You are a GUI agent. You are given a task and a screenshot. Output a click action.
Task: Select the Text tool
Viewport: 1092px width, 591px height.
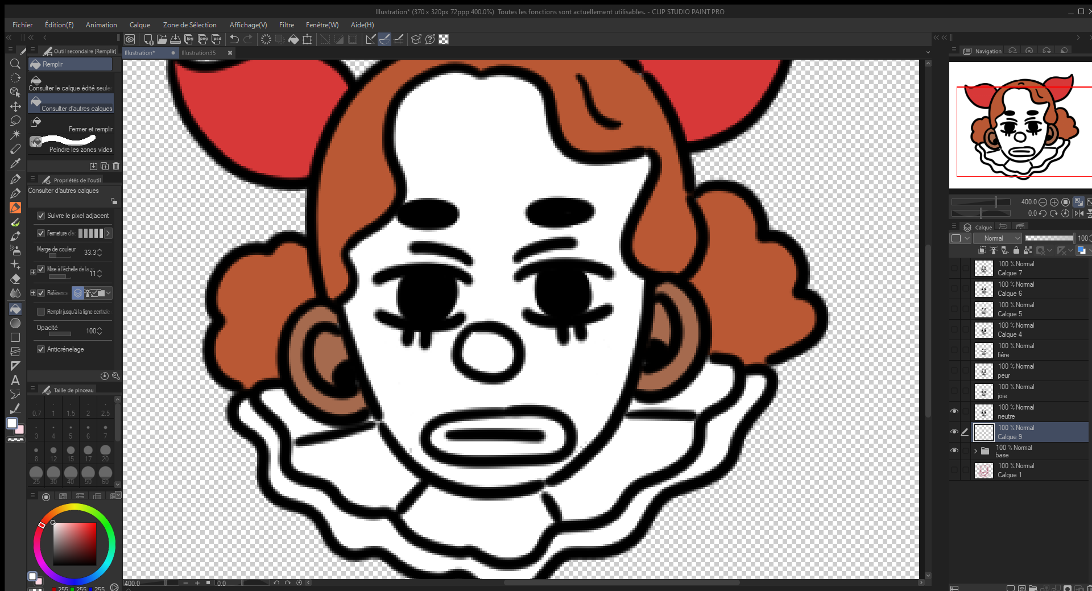point(15,380)
